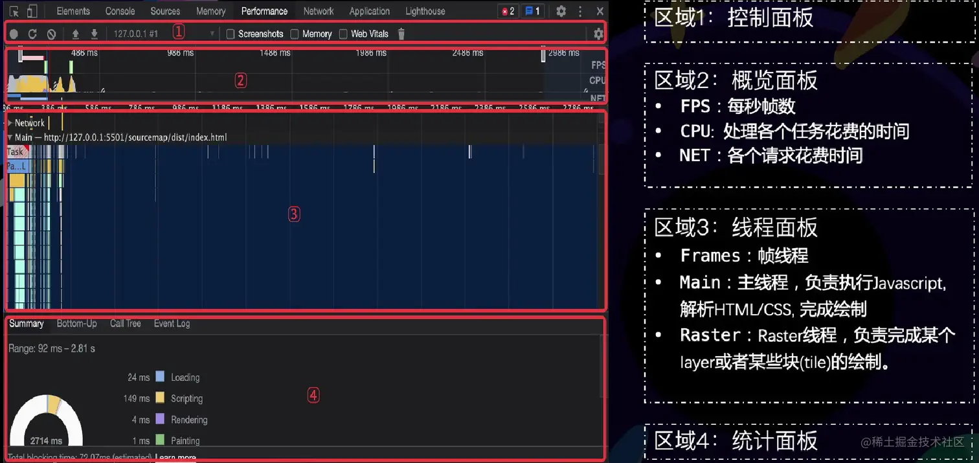Click the CPU overview label
Screen dimensions: 979x463
tap(597, 80)
